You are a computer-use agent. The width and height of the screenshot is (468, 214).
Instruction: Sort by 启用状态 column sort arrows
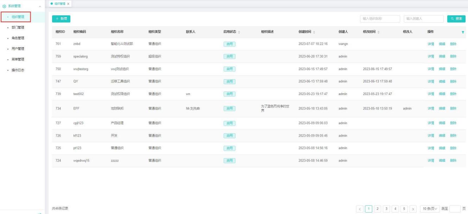239,32
